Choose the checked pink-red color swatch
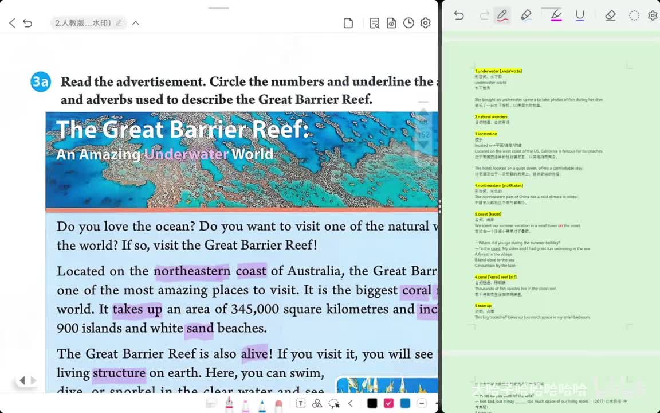Image resolution: width=660 pixels, height=413 pixels. tap(388, 403)
